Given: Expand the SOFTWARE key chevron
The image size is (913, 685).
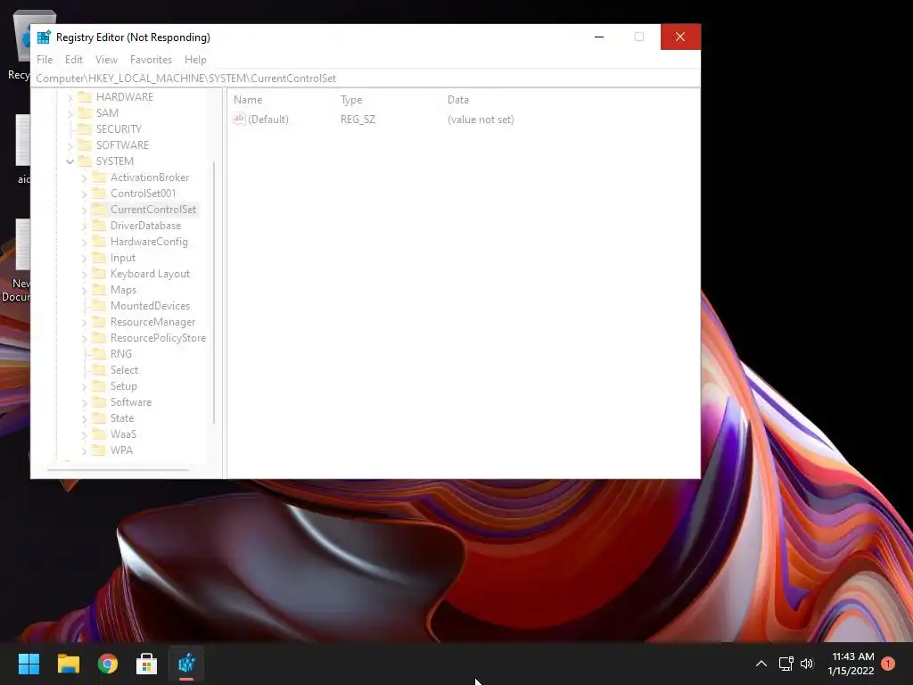Looking at the screenshot, I should 70,145.
